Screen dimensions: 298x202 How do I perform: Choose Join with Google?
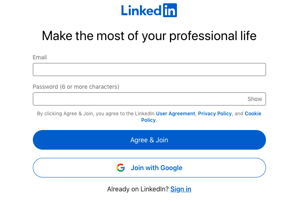click(149, 168)
